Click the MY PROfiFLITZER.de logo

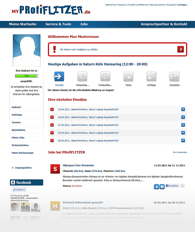[x=51, y=10]
